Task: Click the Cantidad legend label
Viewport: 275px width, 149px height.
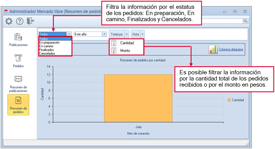Action: pyautogui.click(x=238, y=100)
